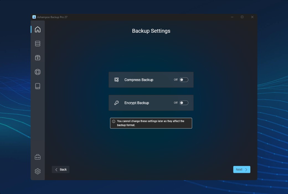The width and height of the screenshot is (288, 194).
Task: Open the toolbox icon near the sidebar bottom
Action: (38, 157)
